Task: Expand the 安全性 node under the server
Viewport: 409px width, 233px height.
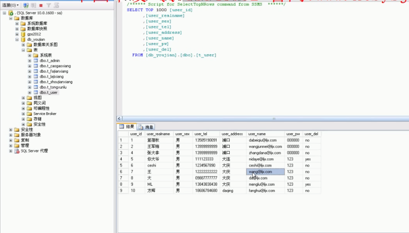Action: 11,130
